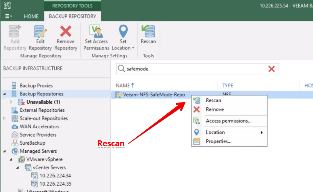Choose Access permissions... in context menu
This screenshot has width=313, height=192.
(x=229, y=121)
